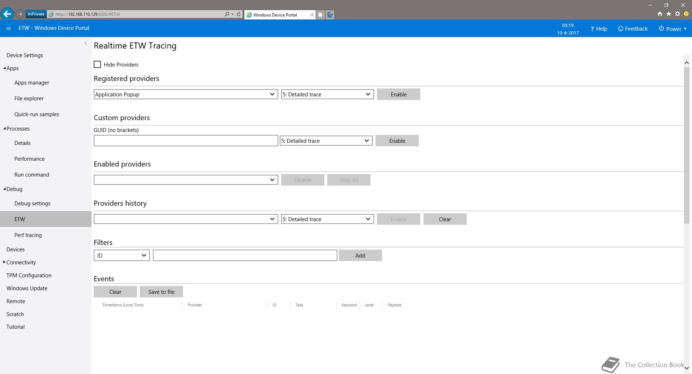
Task: Collapse the Processes tree section
Action: point(5,128)
